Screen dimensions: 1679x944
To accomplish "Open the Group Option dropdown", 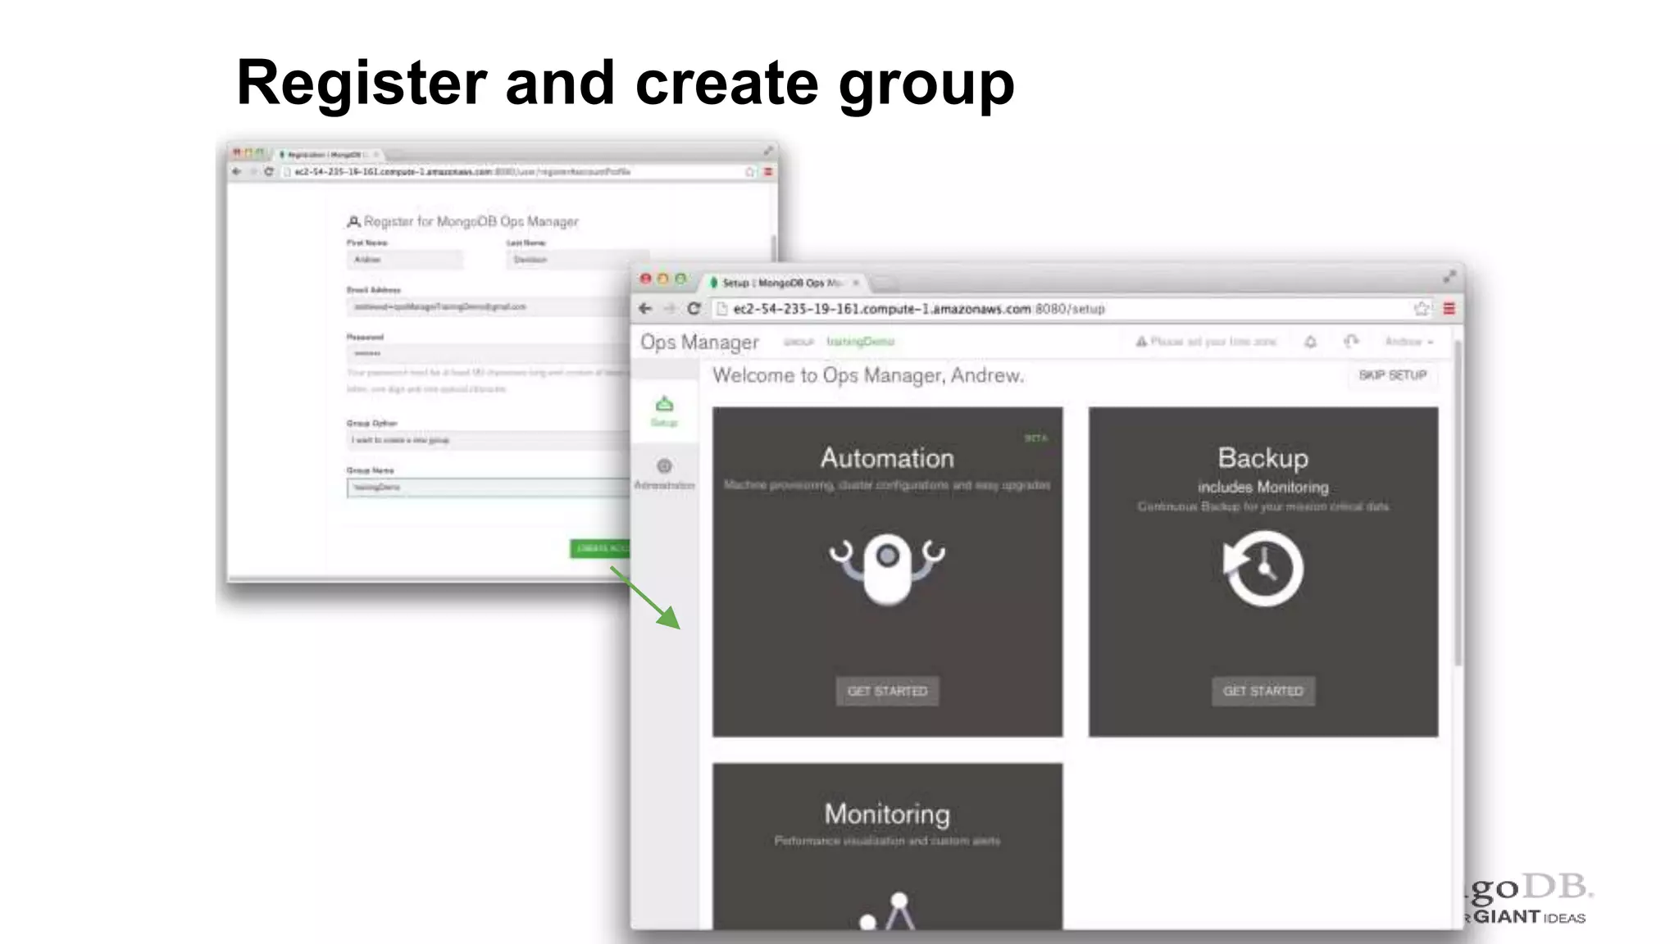I will pyautogui.click(x=489, y=440).
